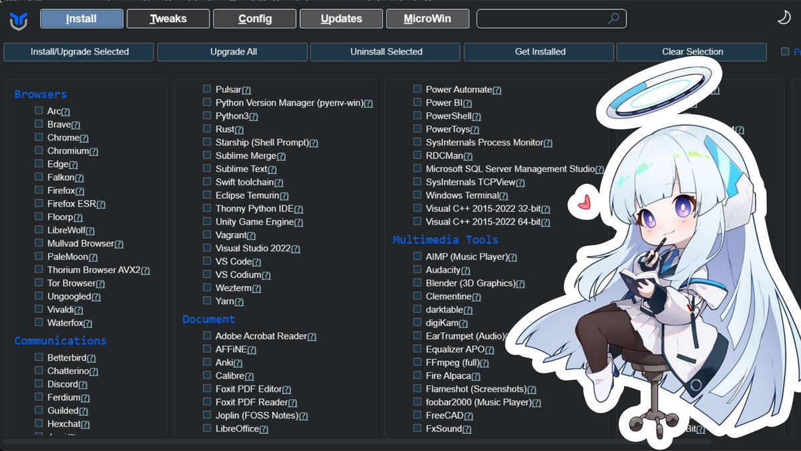Click the Browsers category heading
801x451 pixels.
41,94
